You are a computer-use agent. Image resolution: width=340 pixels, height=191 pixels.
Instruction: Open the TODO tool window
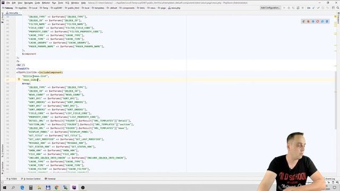point(12,179)
